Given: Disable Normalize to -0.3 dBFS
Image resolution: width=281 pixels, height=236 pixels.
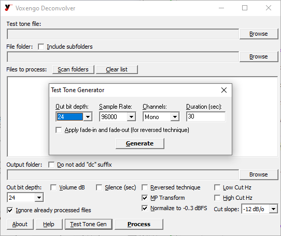Looking at the screenshot, I should [145, 208].
